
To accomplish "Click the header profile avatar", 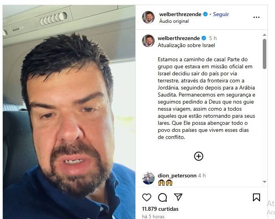I will coord(148,17).
